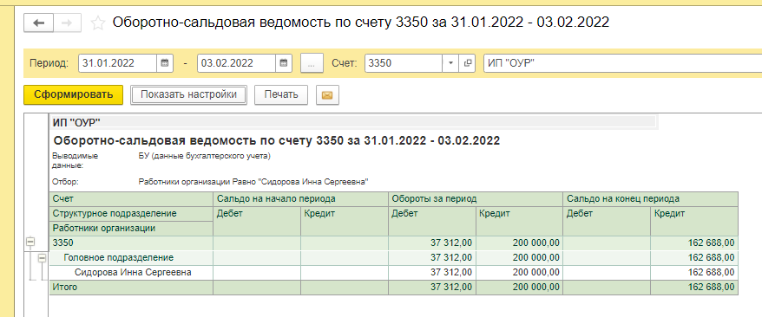
Task: Add report to favorites with star icon
Action: [98, 23]
